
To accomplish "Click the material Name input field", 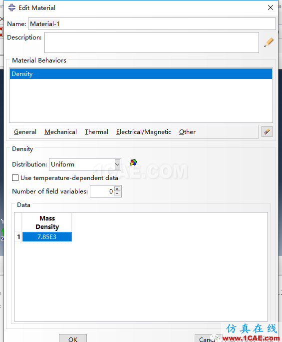I will [x=152, y=24].
